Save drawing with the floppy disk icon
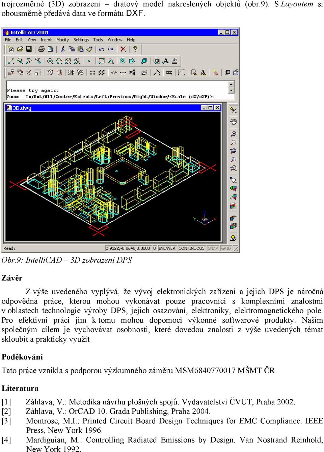Image resolution: width=324 pixels, height=452 pixels. click(x=29, y=49)
